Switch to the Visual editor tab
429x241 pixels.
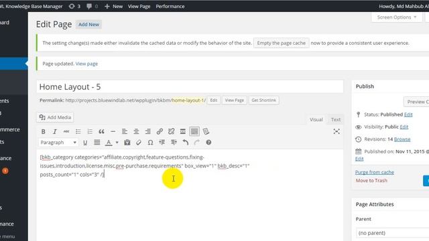[x=316, y=119]
